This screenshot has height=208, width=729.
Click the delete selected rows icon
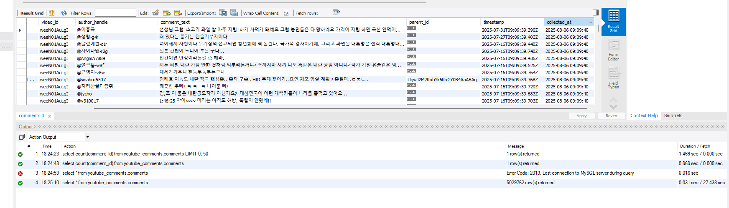(178, 13)
